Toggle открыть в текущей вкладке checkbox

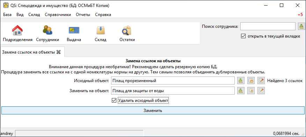(243, 36)
